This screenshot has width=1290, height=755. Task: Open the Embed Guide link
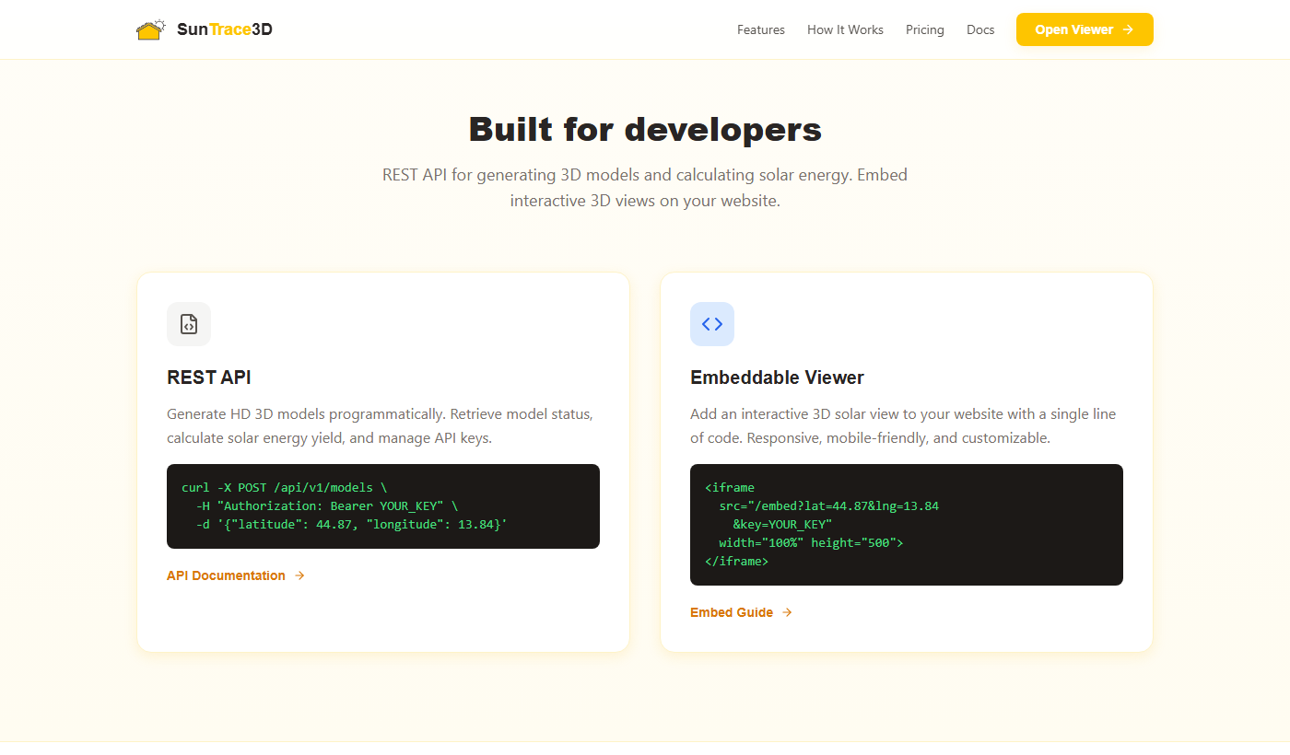point(731,612)
